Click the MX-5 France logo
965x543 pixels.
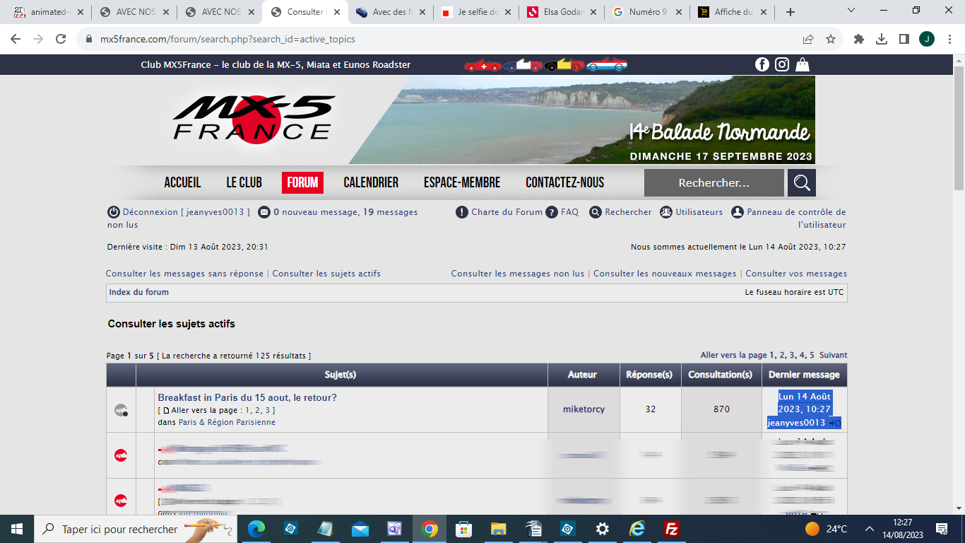tap(254, 119)
